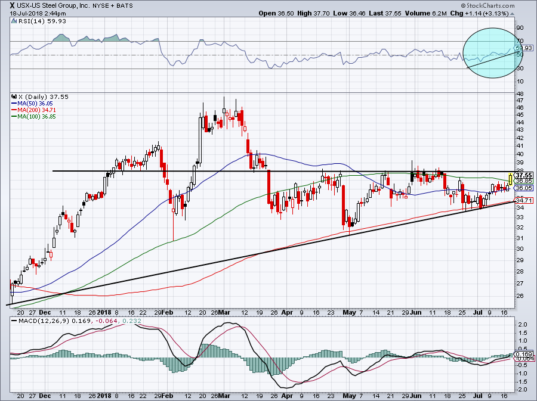Image resolution: width=537 pixels, height=401 pixels.
Task: Click the 'MA(100) 36.85' legend label
Action: coord(36,117)
